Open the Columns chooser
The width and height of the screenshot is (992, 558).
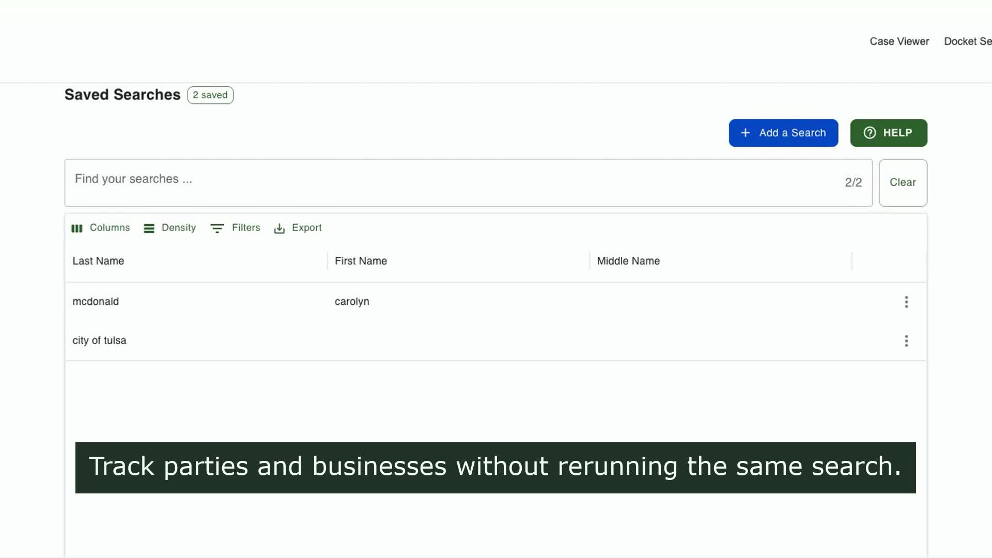tap(100, 228)
